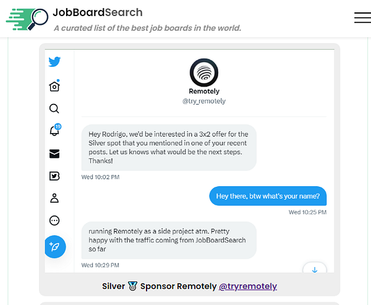The width and height of the screenshot is (371, 305).
Task: Select the blue "what's your name?" message bubble
Action: (268, 197)
